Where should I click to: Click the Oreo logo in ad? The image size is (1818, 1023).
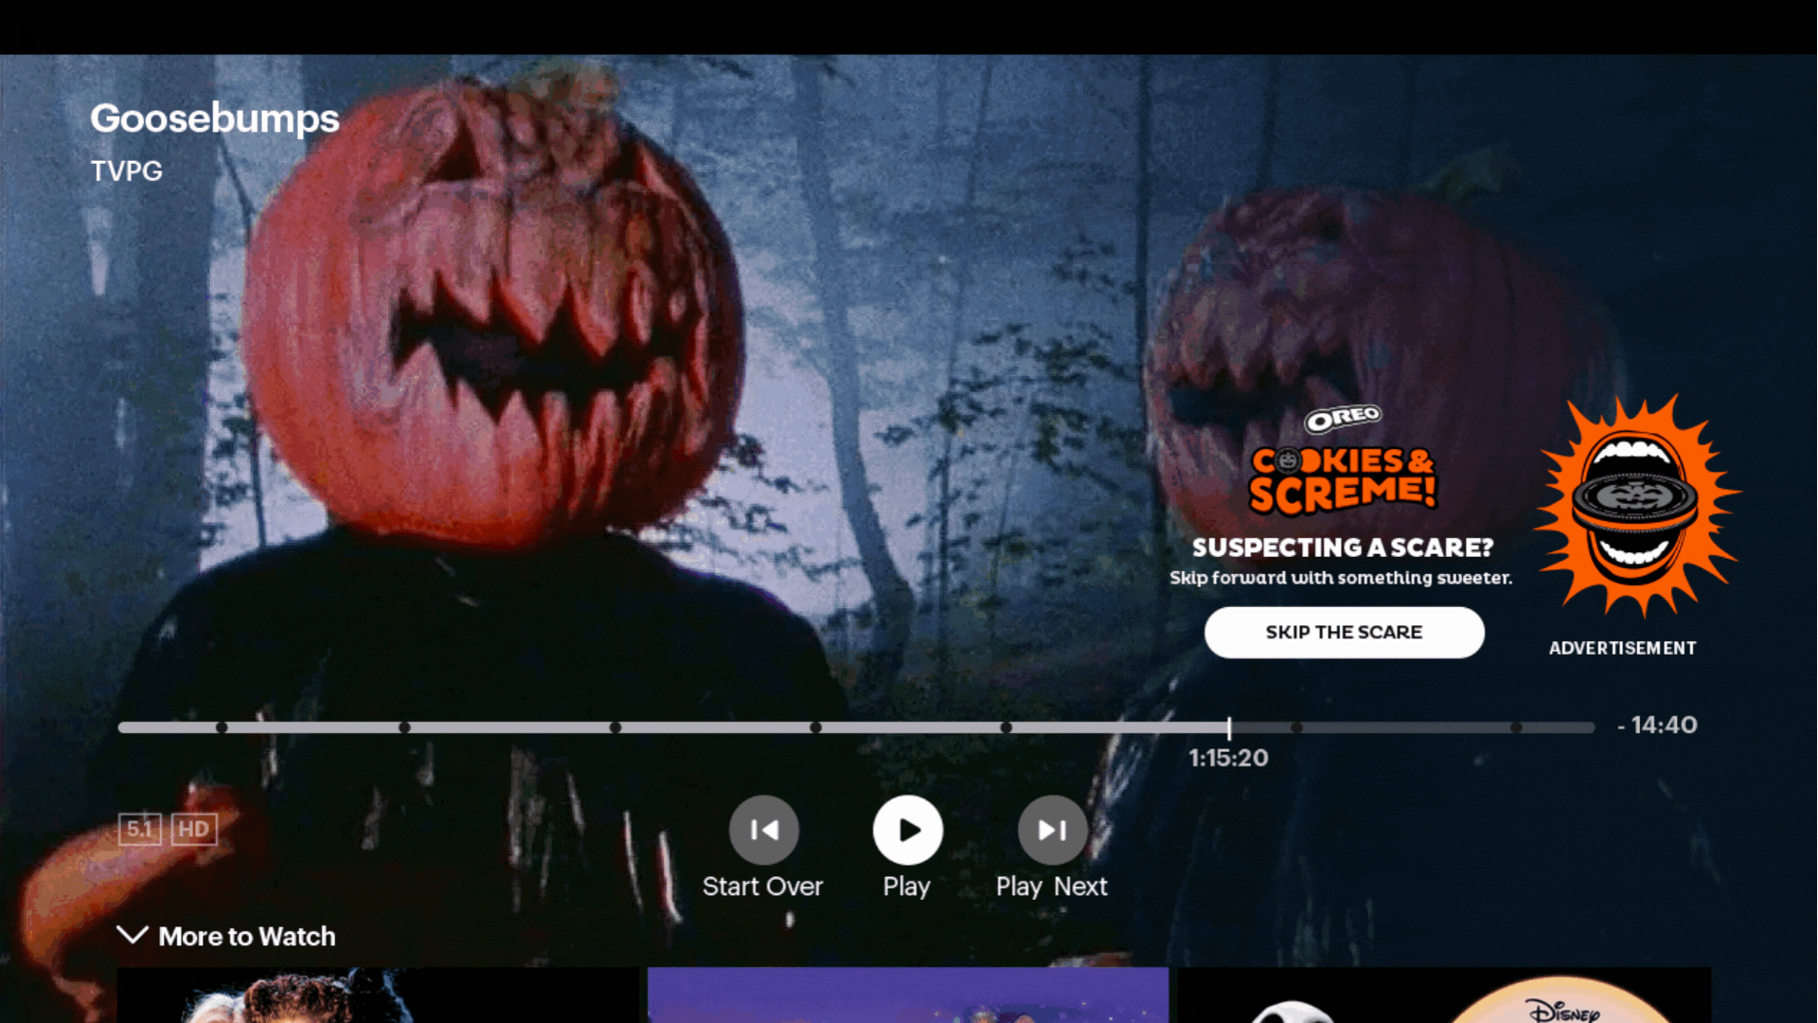coord(1343,418)
